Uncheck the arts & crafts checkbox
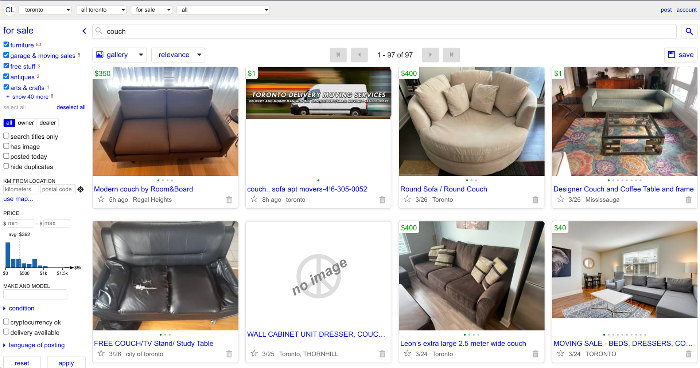The width and height of the screenshot is (700, 368). click(x=6, y=87)
